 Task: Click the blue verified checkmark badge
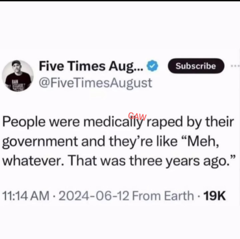tap(152, 66)
